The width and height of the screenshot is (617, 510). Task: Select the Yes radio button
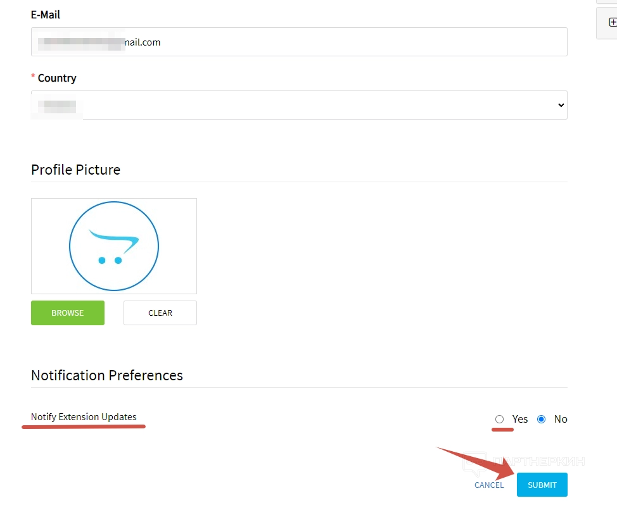pos(500,419)
